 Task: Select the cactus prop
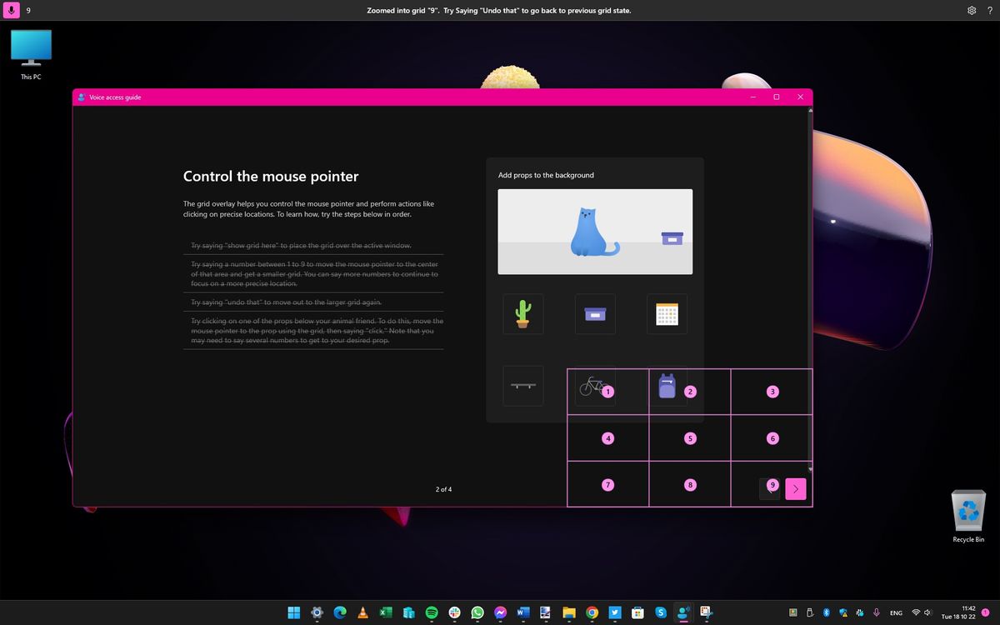pos(522,313)
